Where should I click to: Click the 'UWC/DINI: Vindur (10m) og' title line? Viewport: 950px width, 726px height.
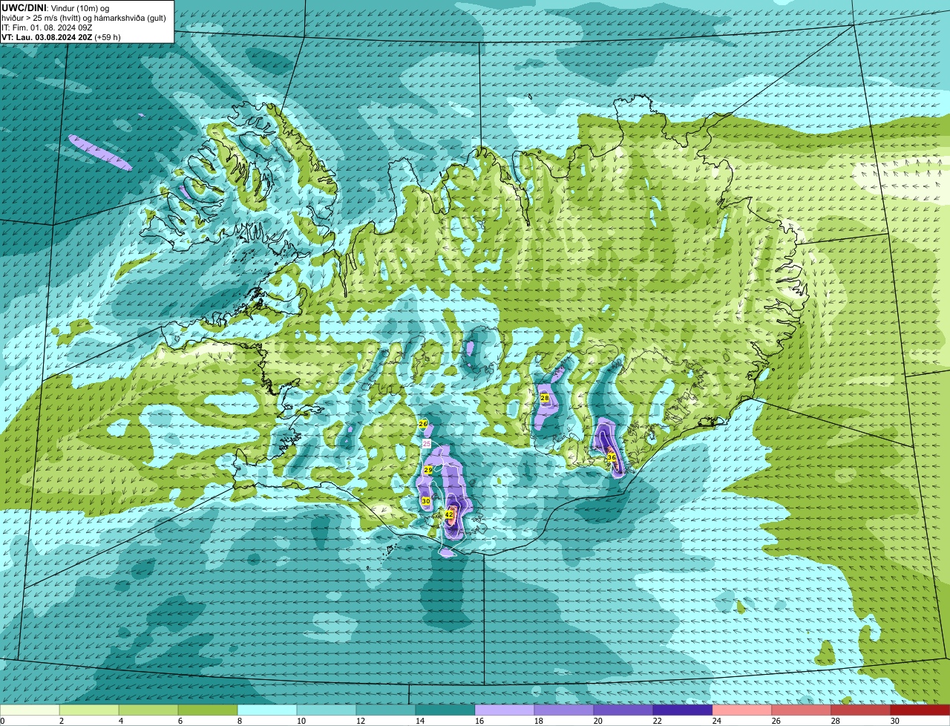click(56, 7)
